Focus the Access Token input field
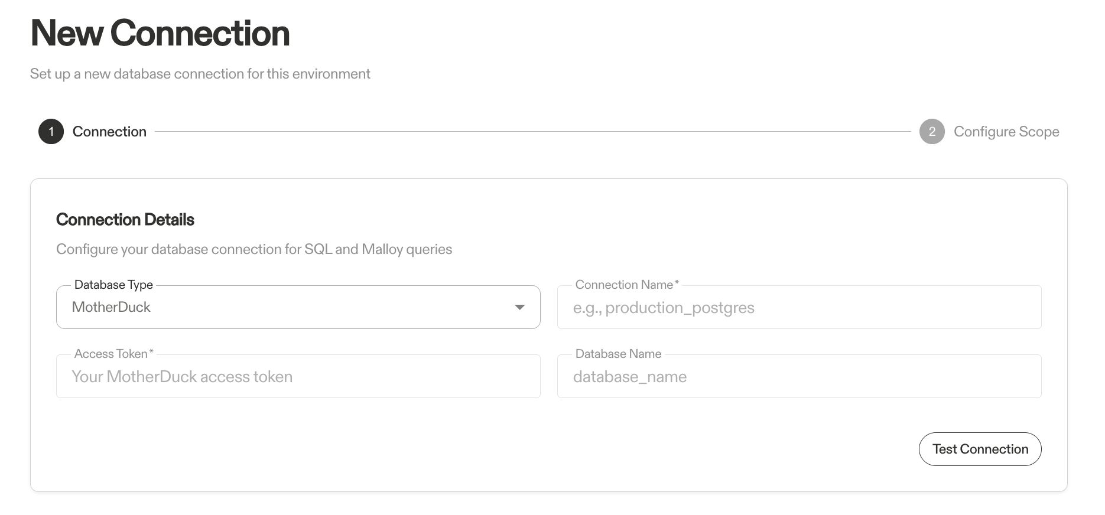 (298, 376)
